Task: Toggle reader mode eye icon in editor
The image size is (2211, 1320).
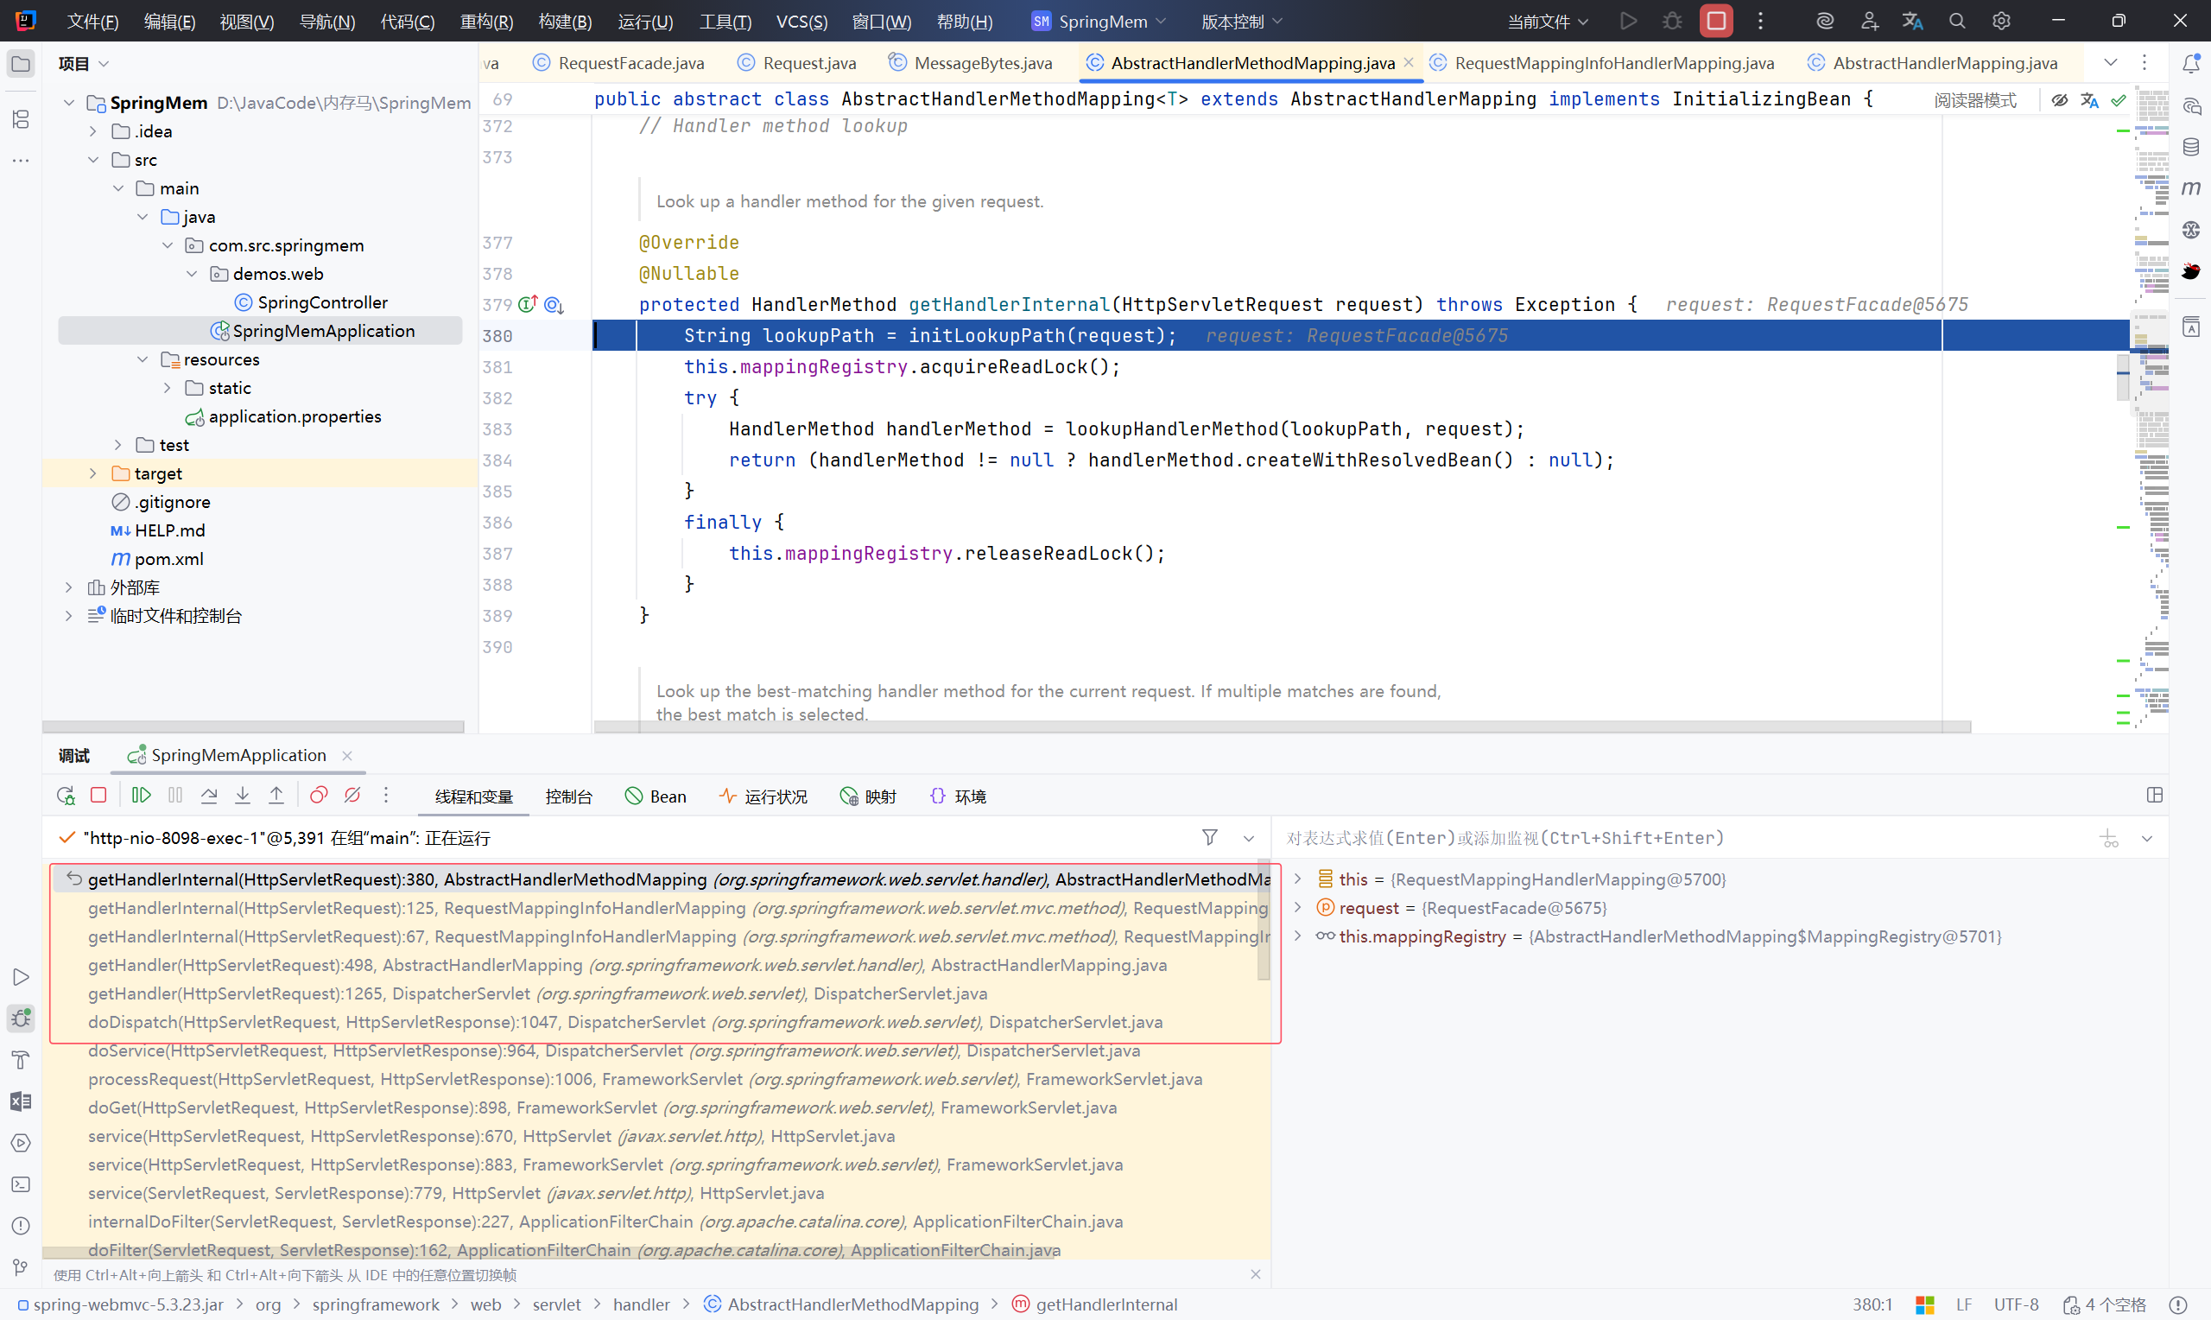Action: [2059, 99]
